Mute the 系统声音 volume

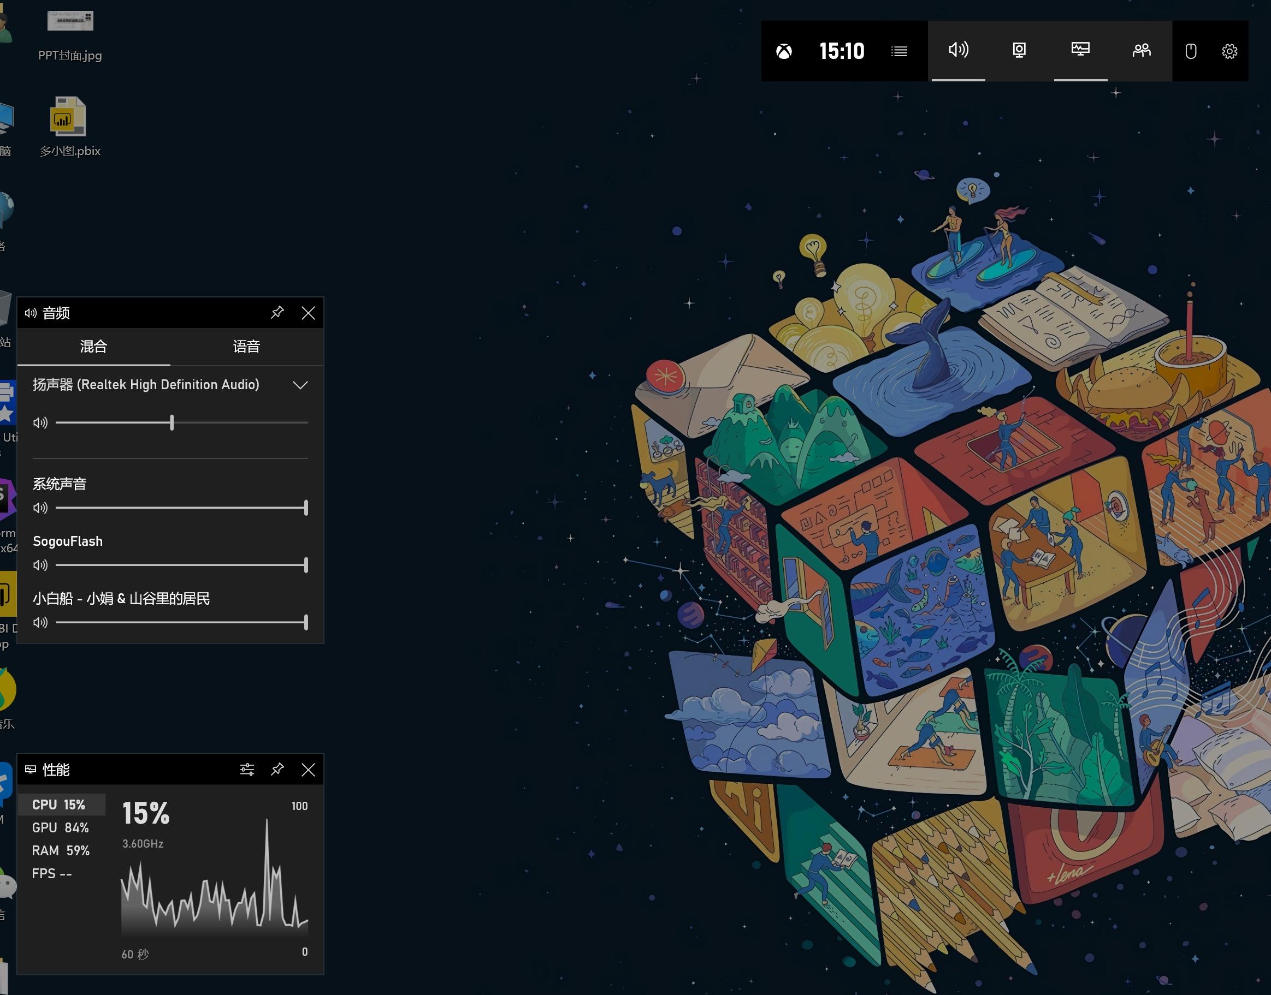[40, 508]
